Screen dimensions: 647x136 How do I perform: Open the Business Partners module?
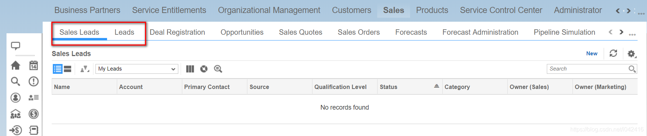pyautogui.click(x=87, y=10)
